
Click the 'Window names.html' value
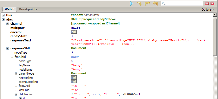[85, 15]
